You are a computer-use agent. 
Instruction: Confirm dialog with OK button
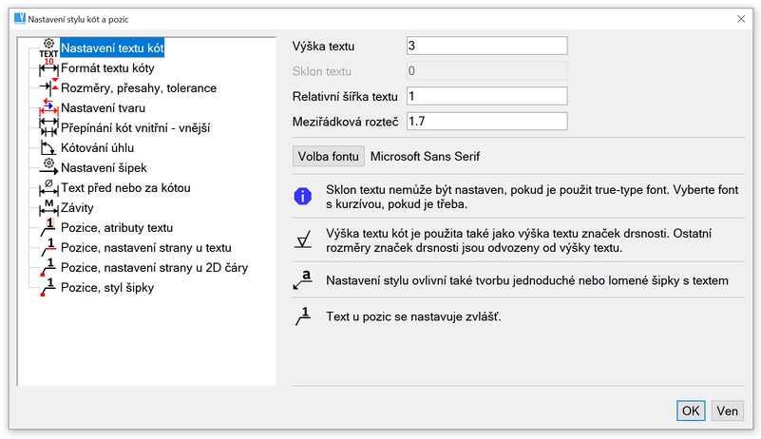(691, 410)
